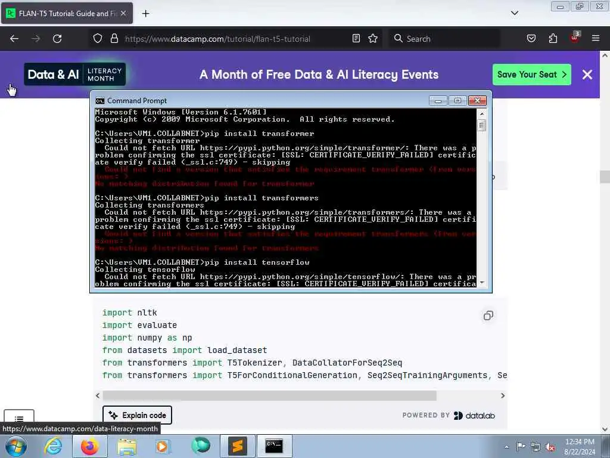Open the Windows Start button
Viewport: 610px width, 458px height.
pyautogui.click(x=16, y=446)
